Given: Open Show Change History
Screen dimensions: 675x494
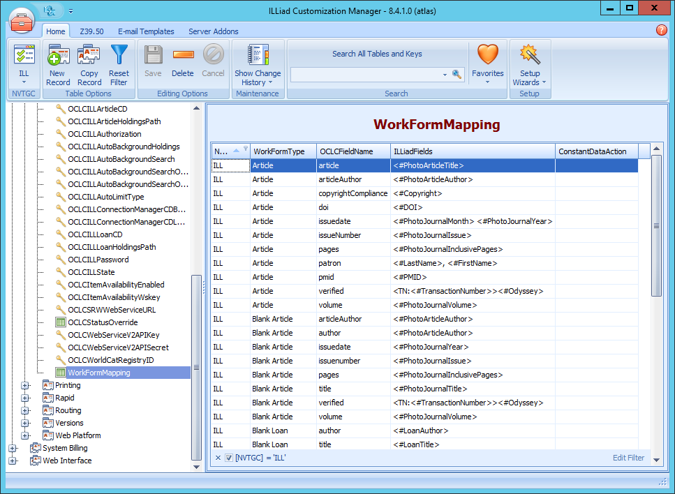Looking at the screenshot, I should coord(258,63).
